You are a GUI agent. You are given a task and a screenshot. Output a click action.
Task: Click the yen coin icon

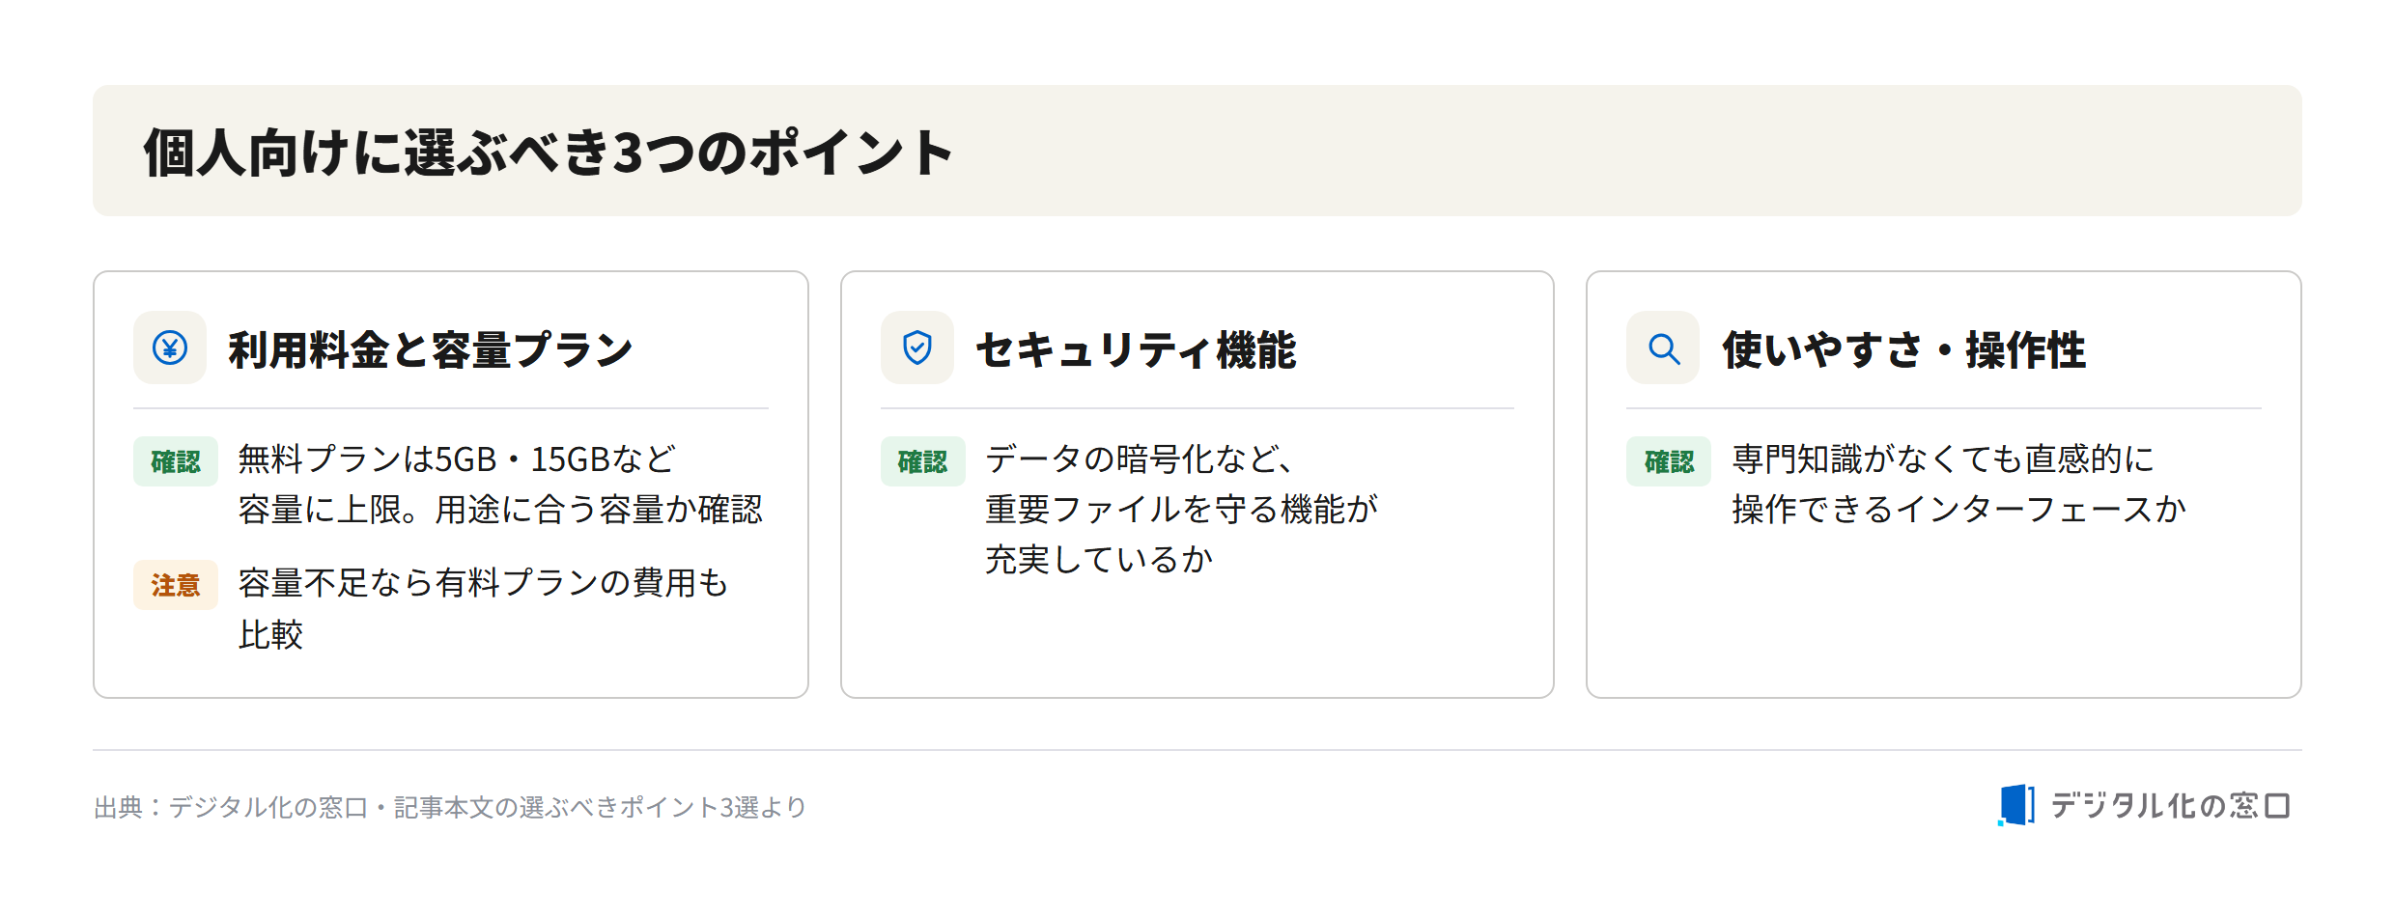click(x=170, y=347)
